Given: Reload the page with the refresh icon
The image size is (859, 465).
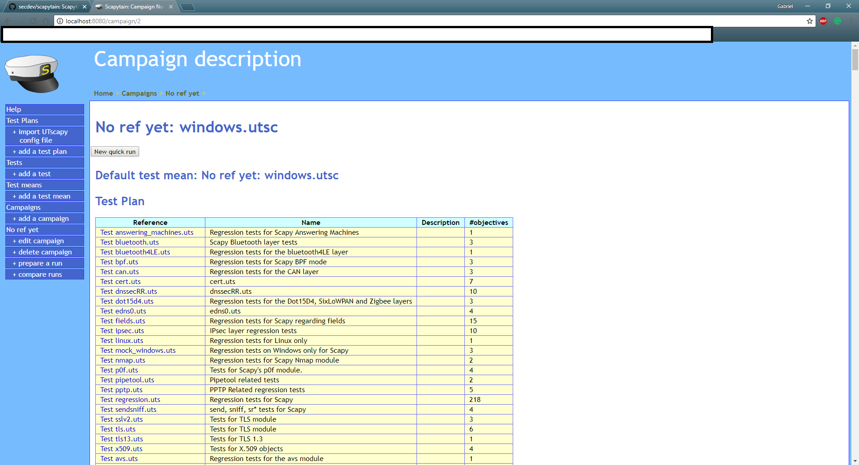Looking at the screenshot, I should tap(33, 21).
